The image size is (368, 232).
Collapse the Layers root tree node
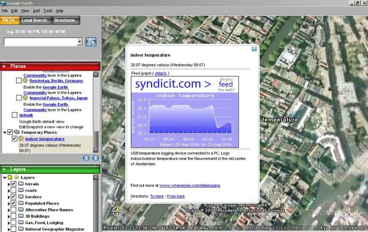[5, 177]
